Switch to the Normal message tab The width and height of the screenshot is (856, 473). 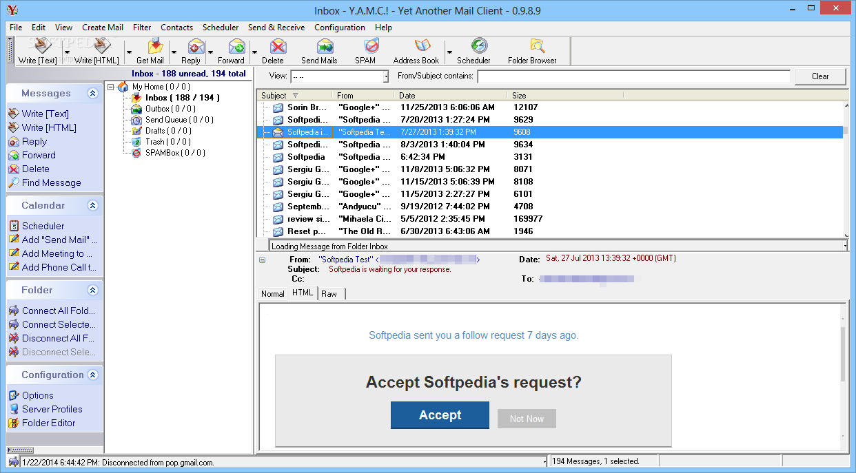pos(272,294)
